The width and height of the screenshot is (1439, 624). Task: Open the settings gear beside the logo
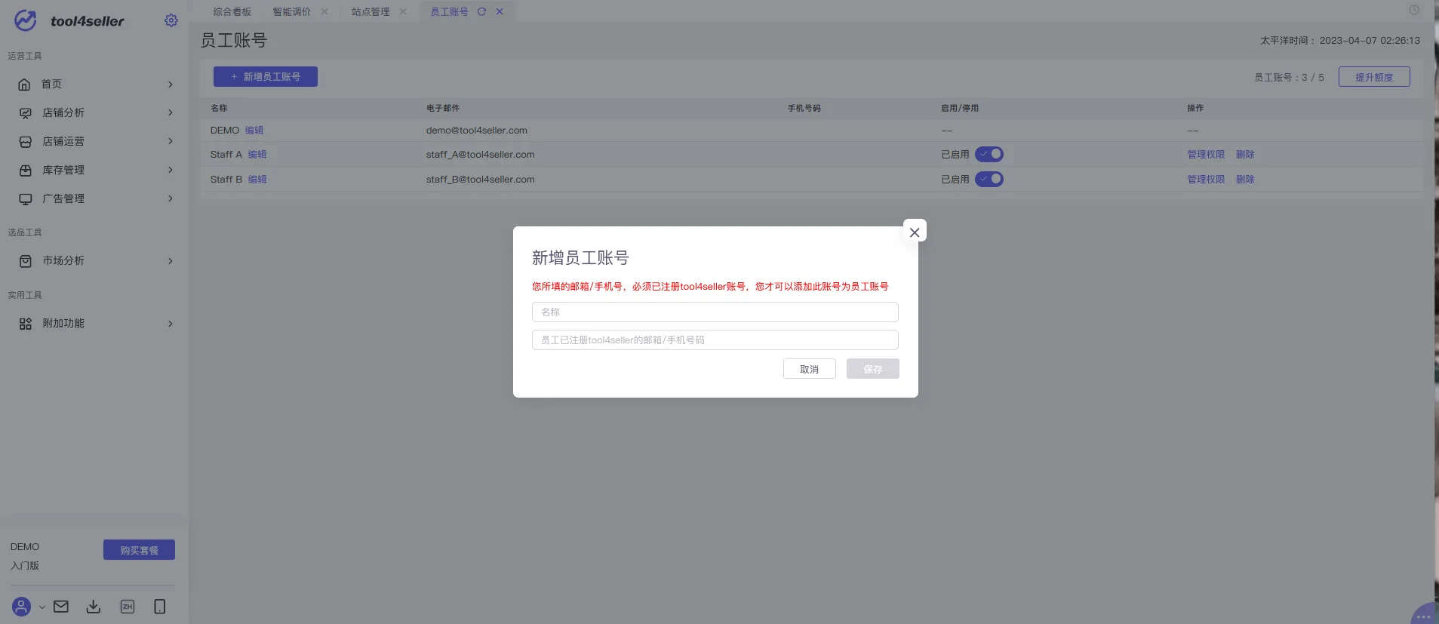[x=171, y=20]
